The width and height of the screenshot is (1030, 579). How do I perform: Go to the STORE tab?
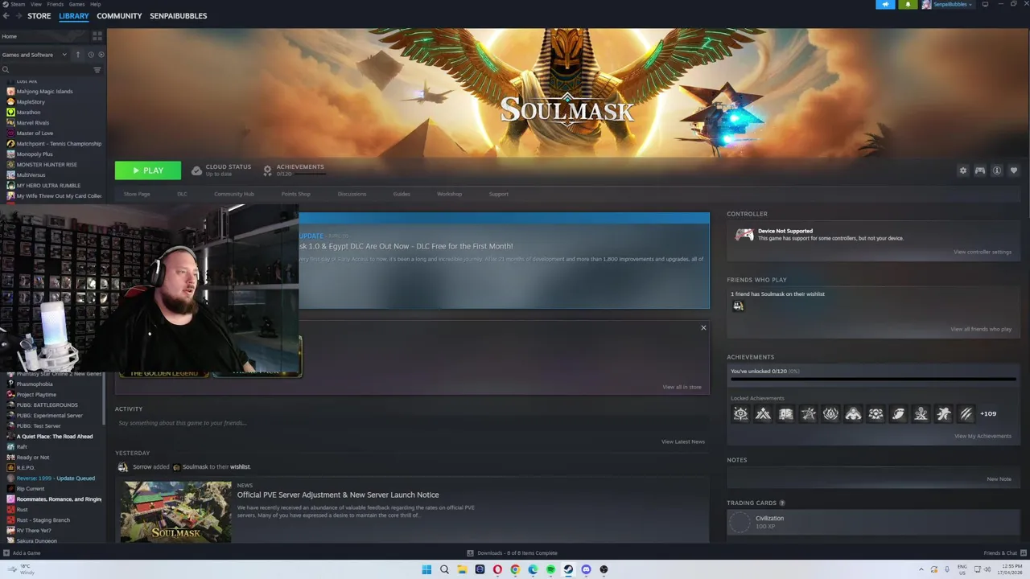(39, 16)
